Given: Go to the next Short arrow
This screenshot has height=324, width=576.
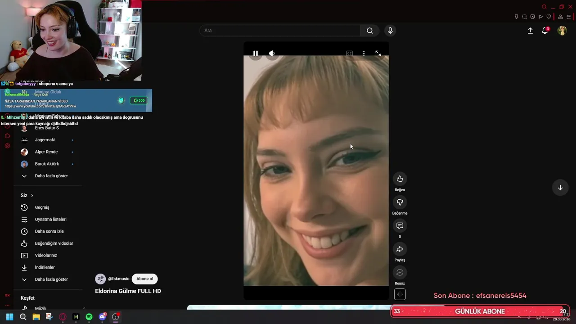Looking at the screenshot, I should click(560, 188).
